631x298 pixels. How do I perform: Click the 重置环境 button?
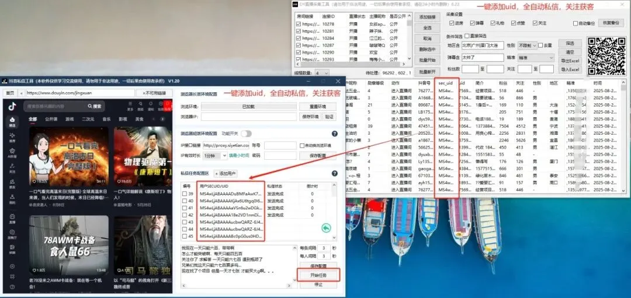pyautogui.click(x=317, y=107)
